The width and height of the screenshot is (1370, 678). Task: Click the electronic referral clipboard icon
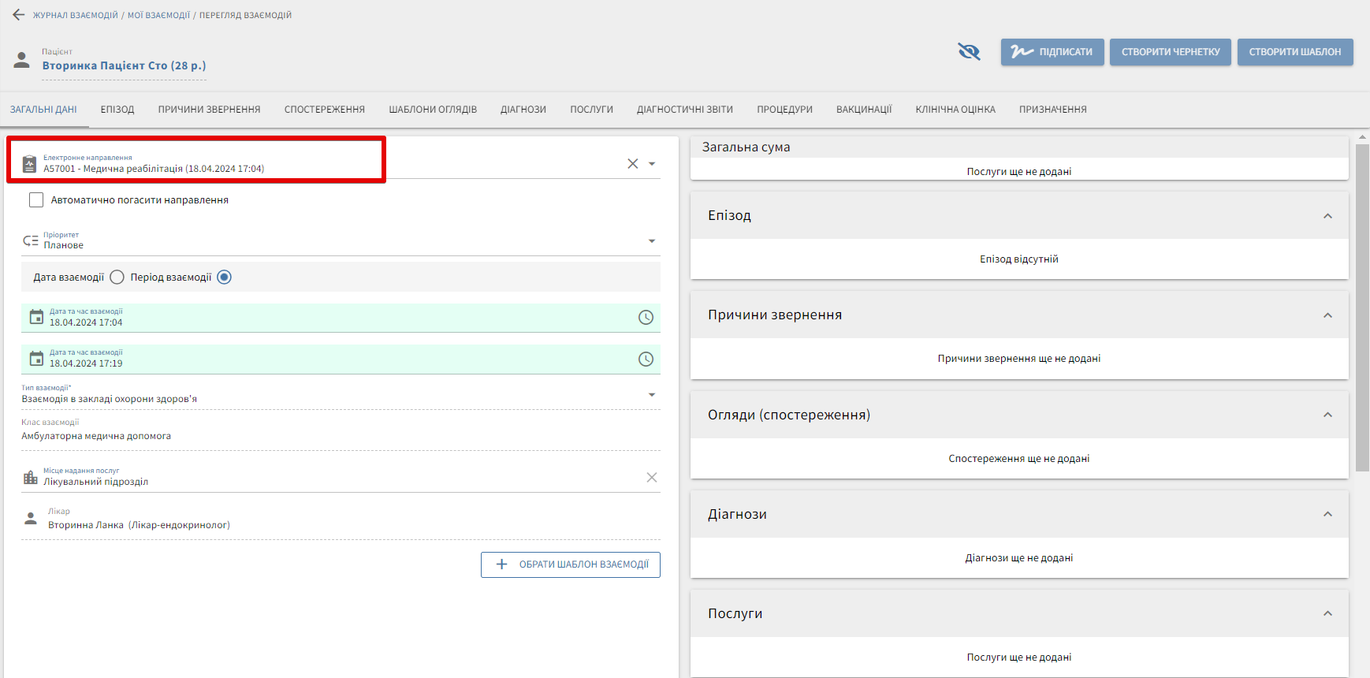[x=29, y=164]
